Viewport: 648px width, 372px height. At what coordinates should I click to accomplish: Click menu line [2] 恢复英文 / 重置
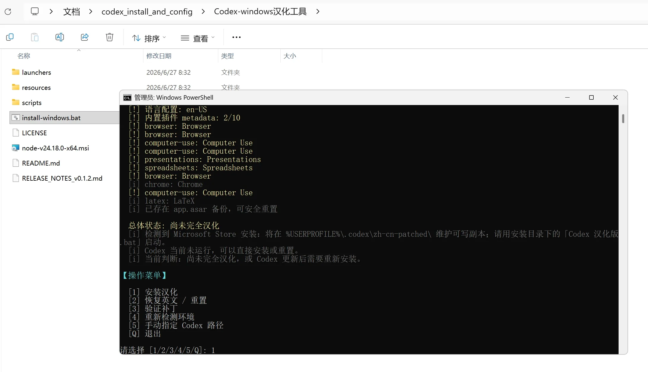point(168,300)
